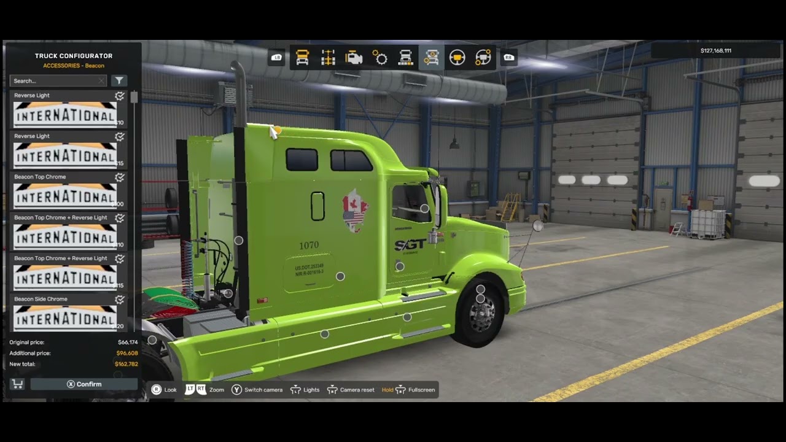Click the accessories list scrollbar handle
Viewport: 786px width, 442px height.
(x=134, y=97)
